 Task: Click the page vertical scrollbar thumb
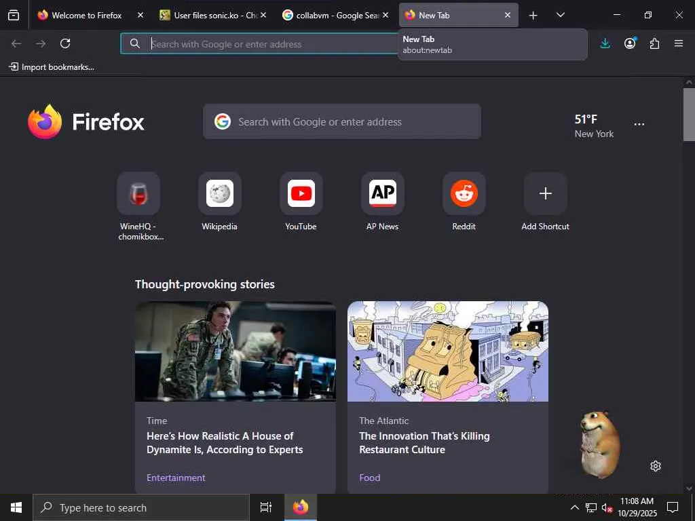point(689,114)
